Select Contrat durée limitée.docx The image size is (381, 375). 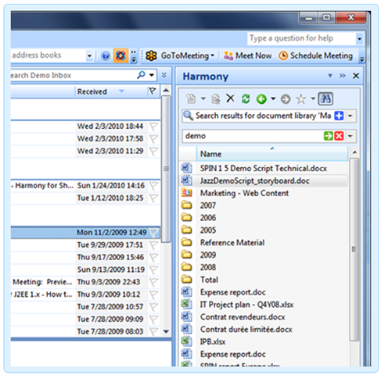(x=246, y=330)
